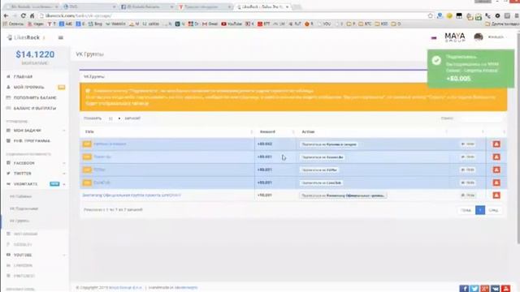Click subscribe button in the Boomerang row
This screenshot has height=292, width=520.
(343, 195)
